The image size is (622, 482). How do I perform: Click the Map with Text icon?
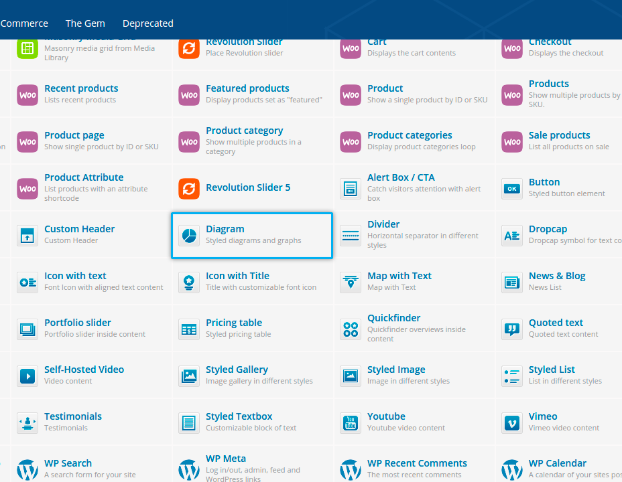[351, 283]
